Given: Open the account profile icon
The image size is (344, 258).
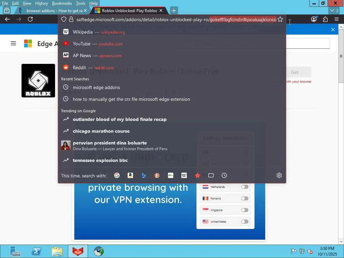Looking at the screenshot, I should pyautogui.click(x=314, y=19).
